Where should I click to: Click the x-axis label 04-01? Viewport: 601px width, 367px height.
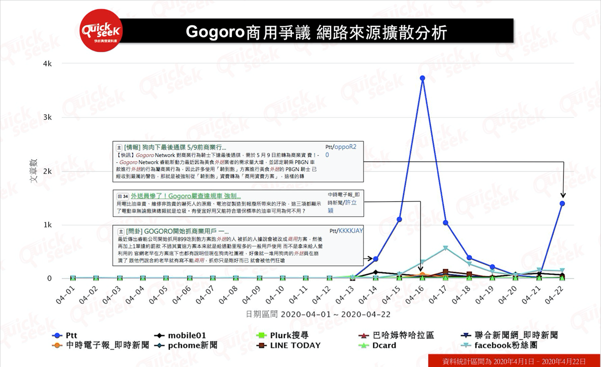point(66,295)
